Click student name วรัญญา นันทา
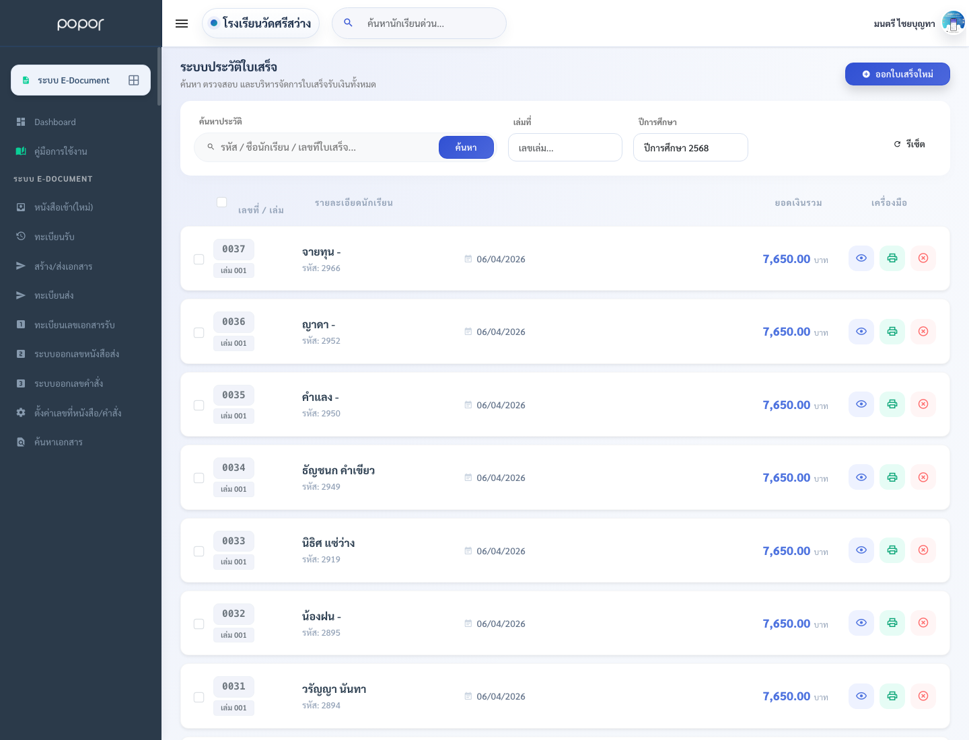 tap(334, 689)
